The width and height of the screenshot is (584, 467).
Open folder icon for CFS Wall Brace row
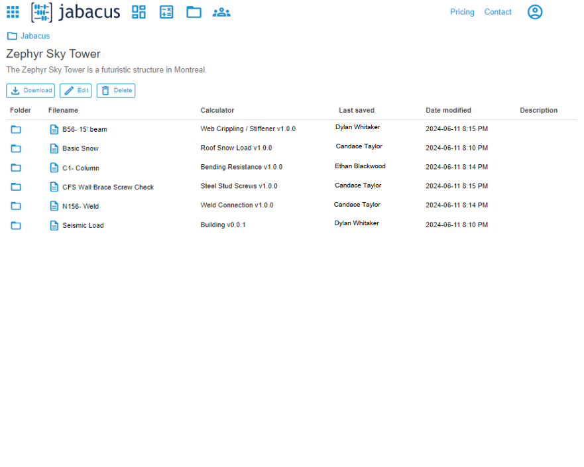[16, 187]
